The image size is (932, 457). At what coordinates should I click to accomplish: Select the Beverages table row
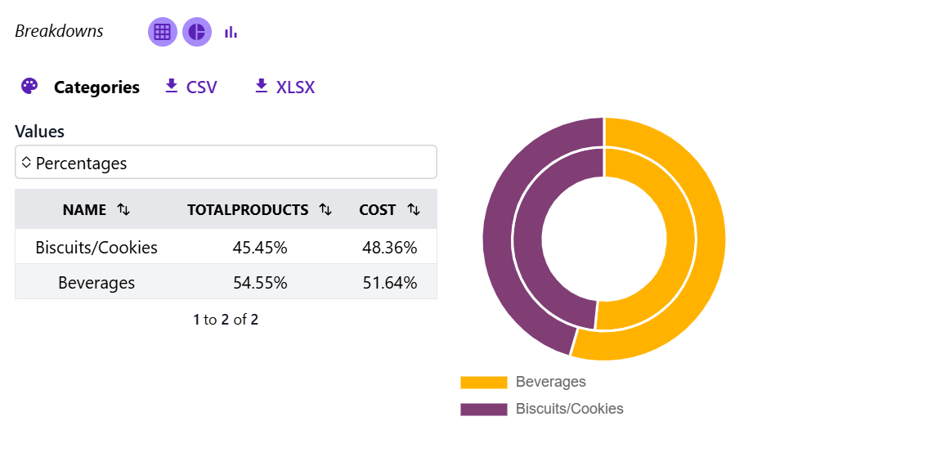(226, 283)
